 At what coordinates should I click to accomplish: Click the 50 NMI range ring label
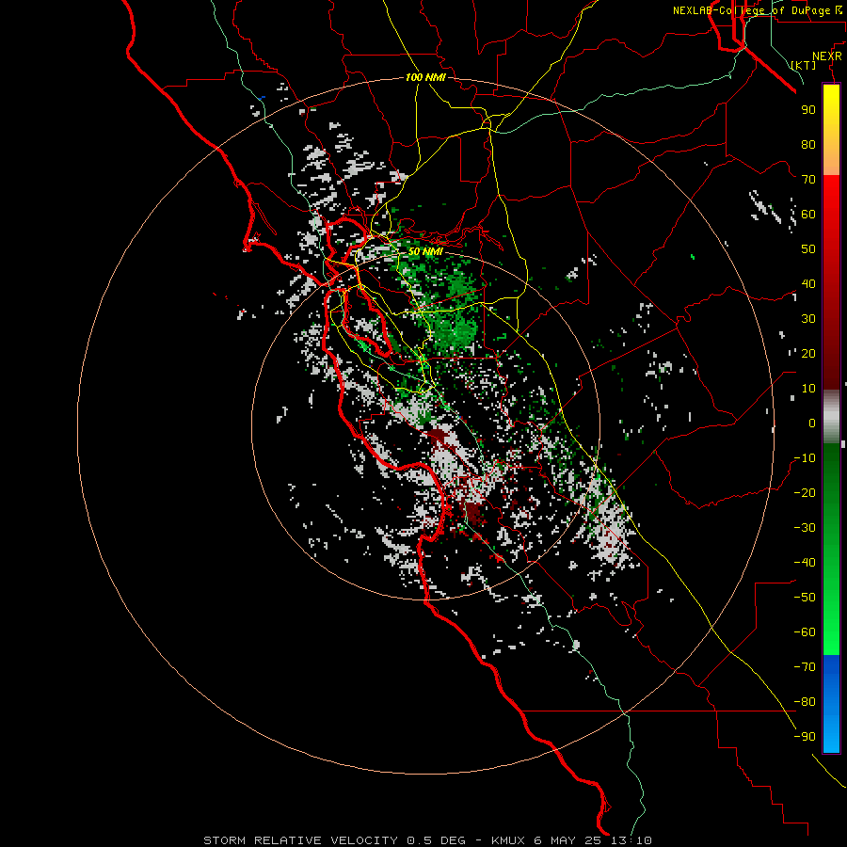pyautogui.click(x=425, y=251)
